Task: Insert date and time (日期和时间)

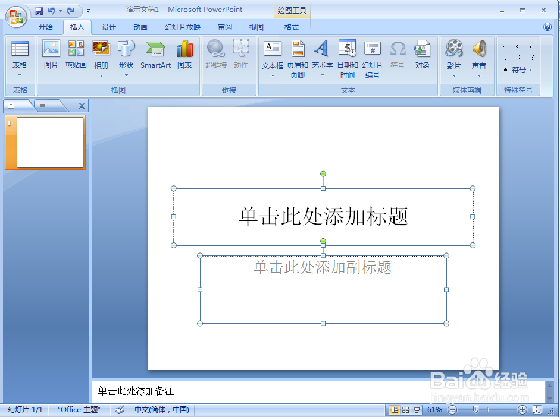Action: 348,59
